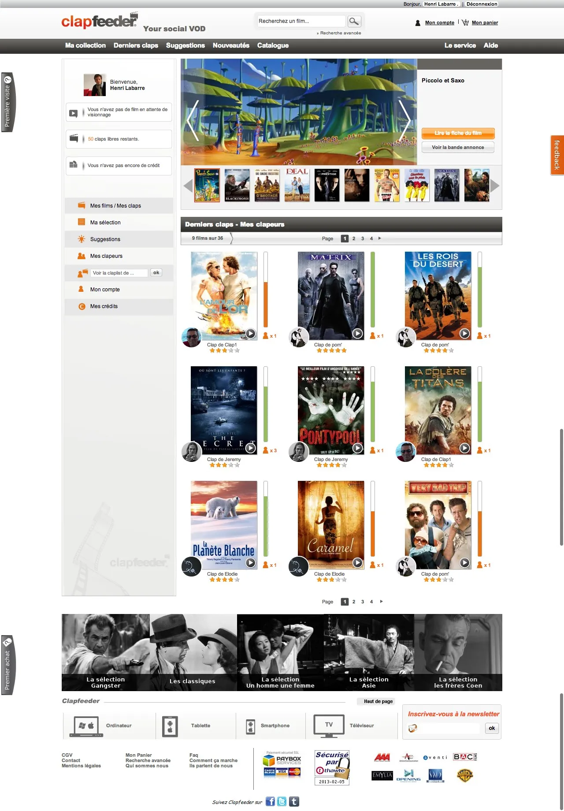Show previous slide with left banner arrow

click(193, 121)
